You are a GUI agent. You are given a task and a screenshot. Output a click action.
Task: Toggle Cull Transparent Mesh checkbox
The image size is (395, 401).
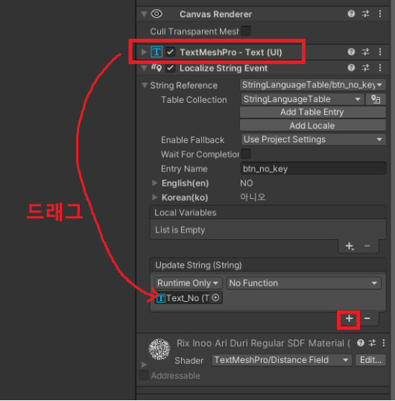click(246, 31)
